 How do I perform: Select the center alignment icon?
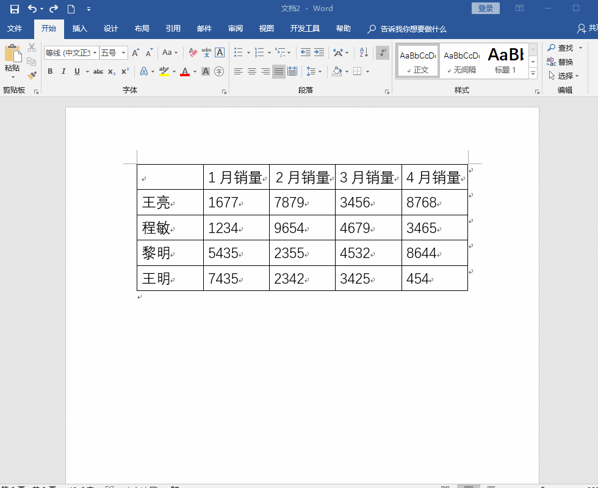click(x=251, y=72)
